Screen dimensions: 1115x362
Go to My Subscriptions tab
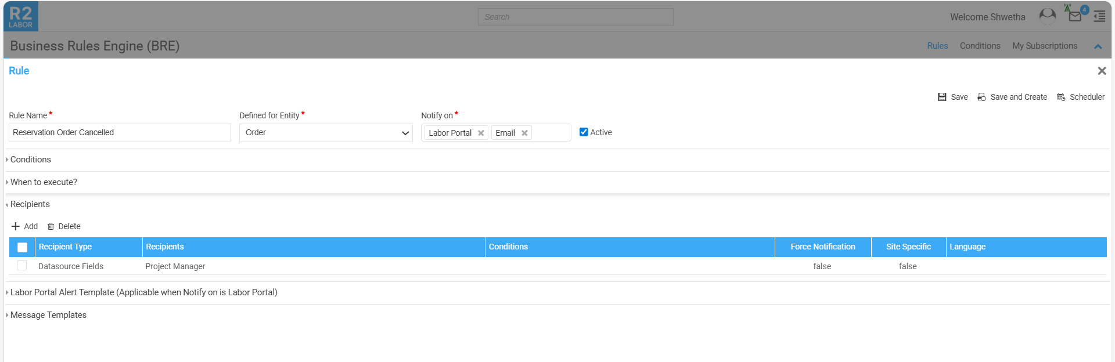click(x=1044, y=46)
